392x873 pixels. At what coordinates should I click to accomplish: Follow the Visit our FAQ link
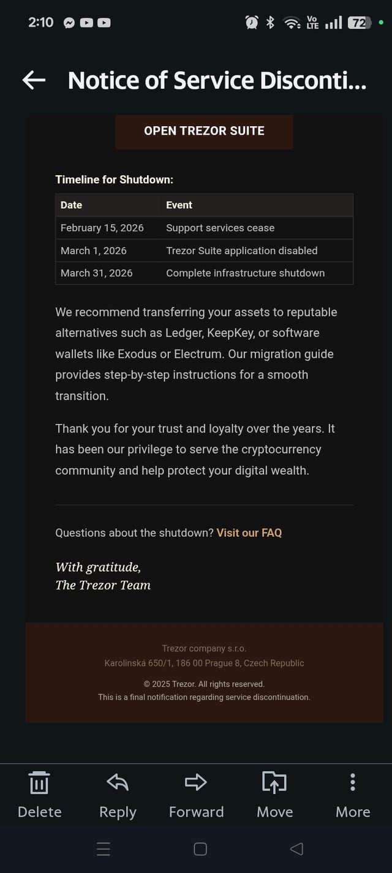pyautogui.click(x=249, y=533)
